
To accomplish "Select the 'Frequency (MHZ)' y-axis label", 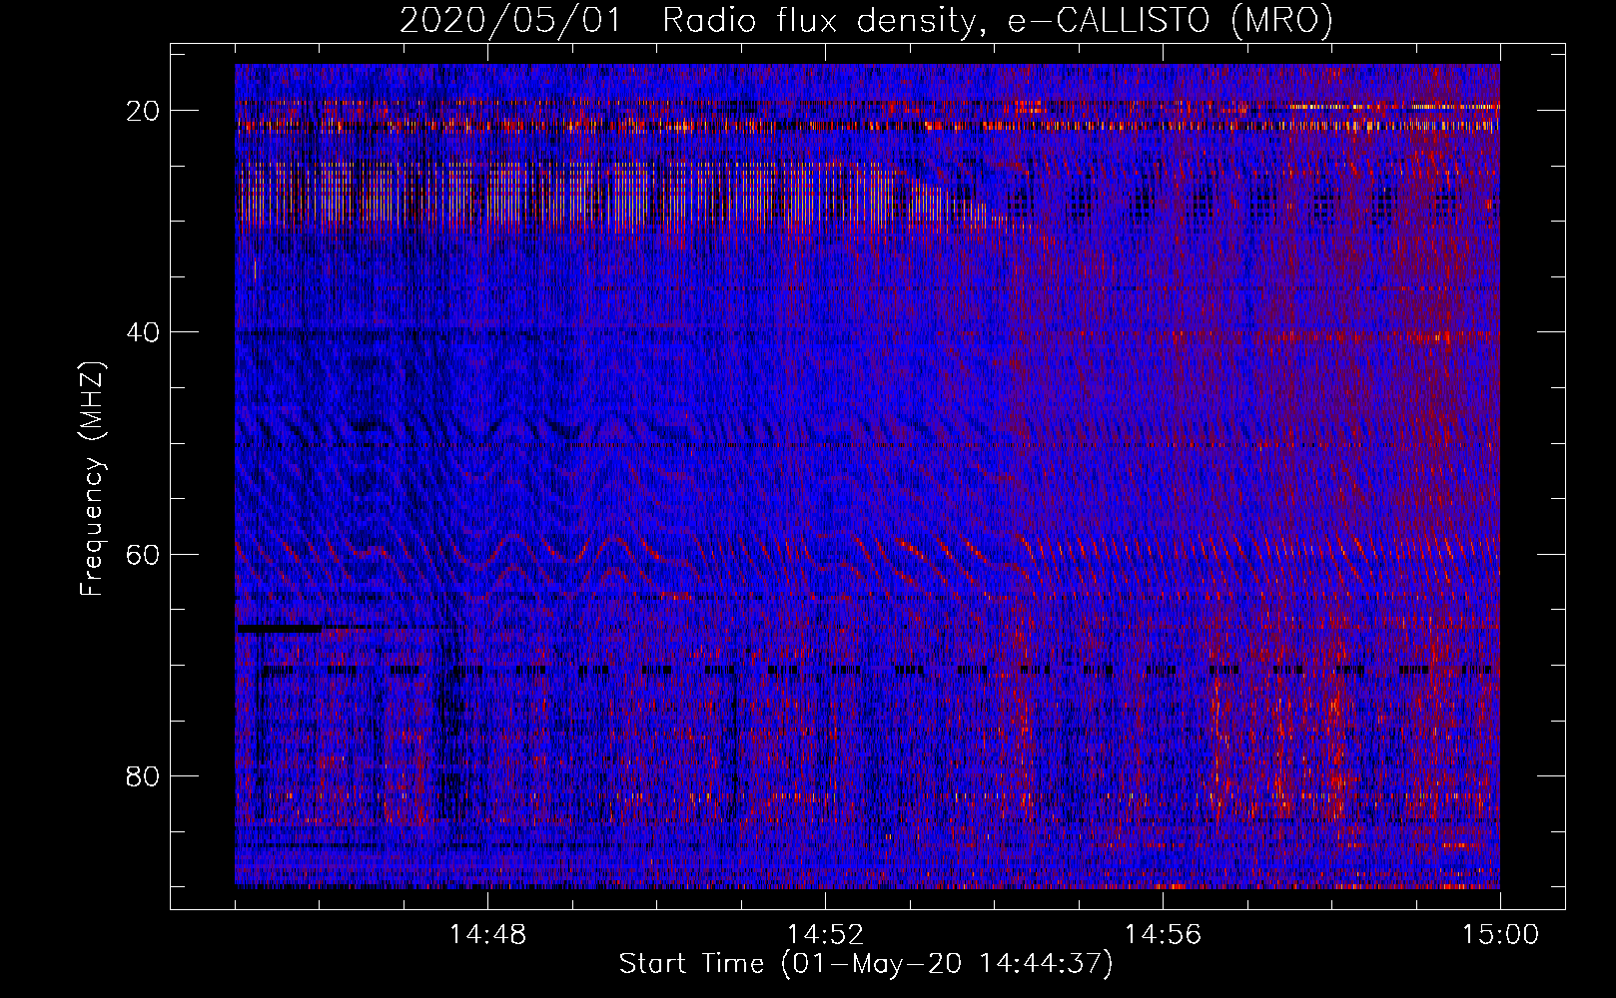I will 92,478.
